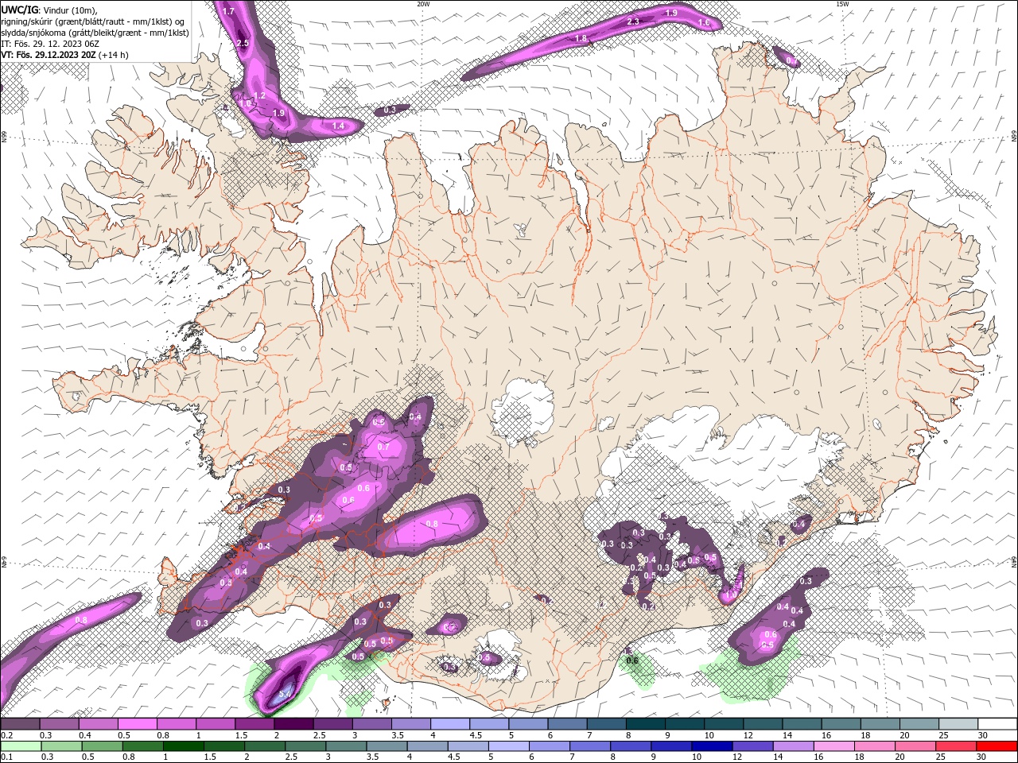
Task: Click the white sleet/snow swatch labelled 30
Action: 997,723
